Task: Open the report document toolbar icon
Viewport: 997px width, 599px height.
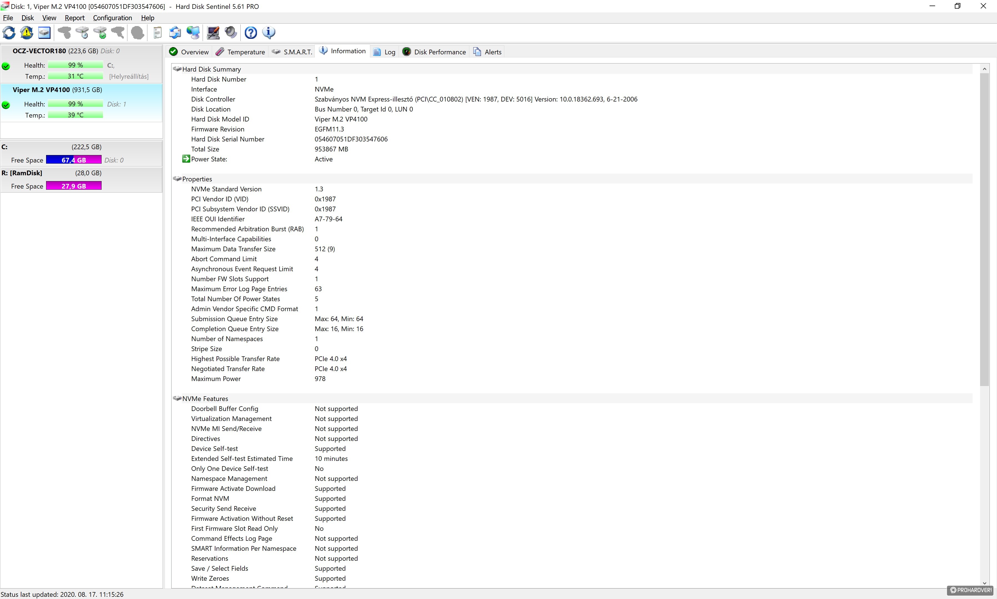Action: [158, 33]
